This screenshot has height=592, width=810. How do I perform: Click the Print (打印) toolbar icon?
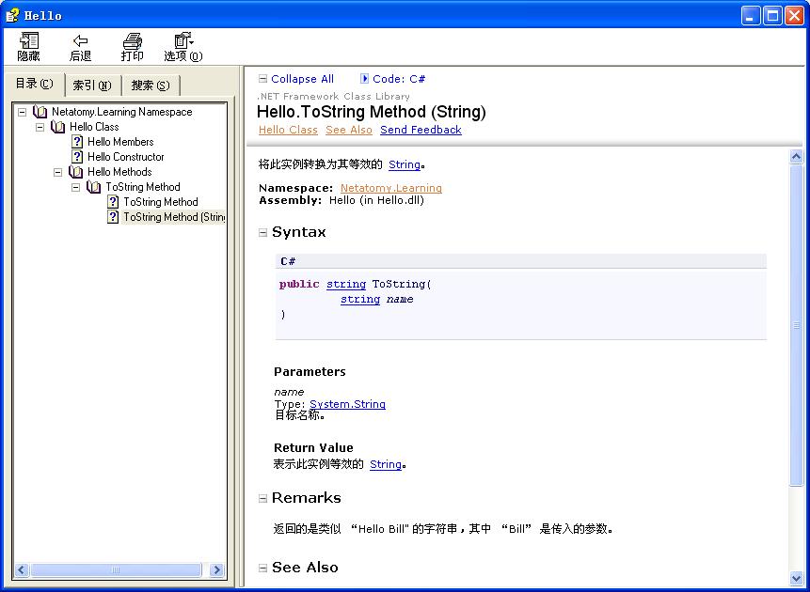pos(133,41)
